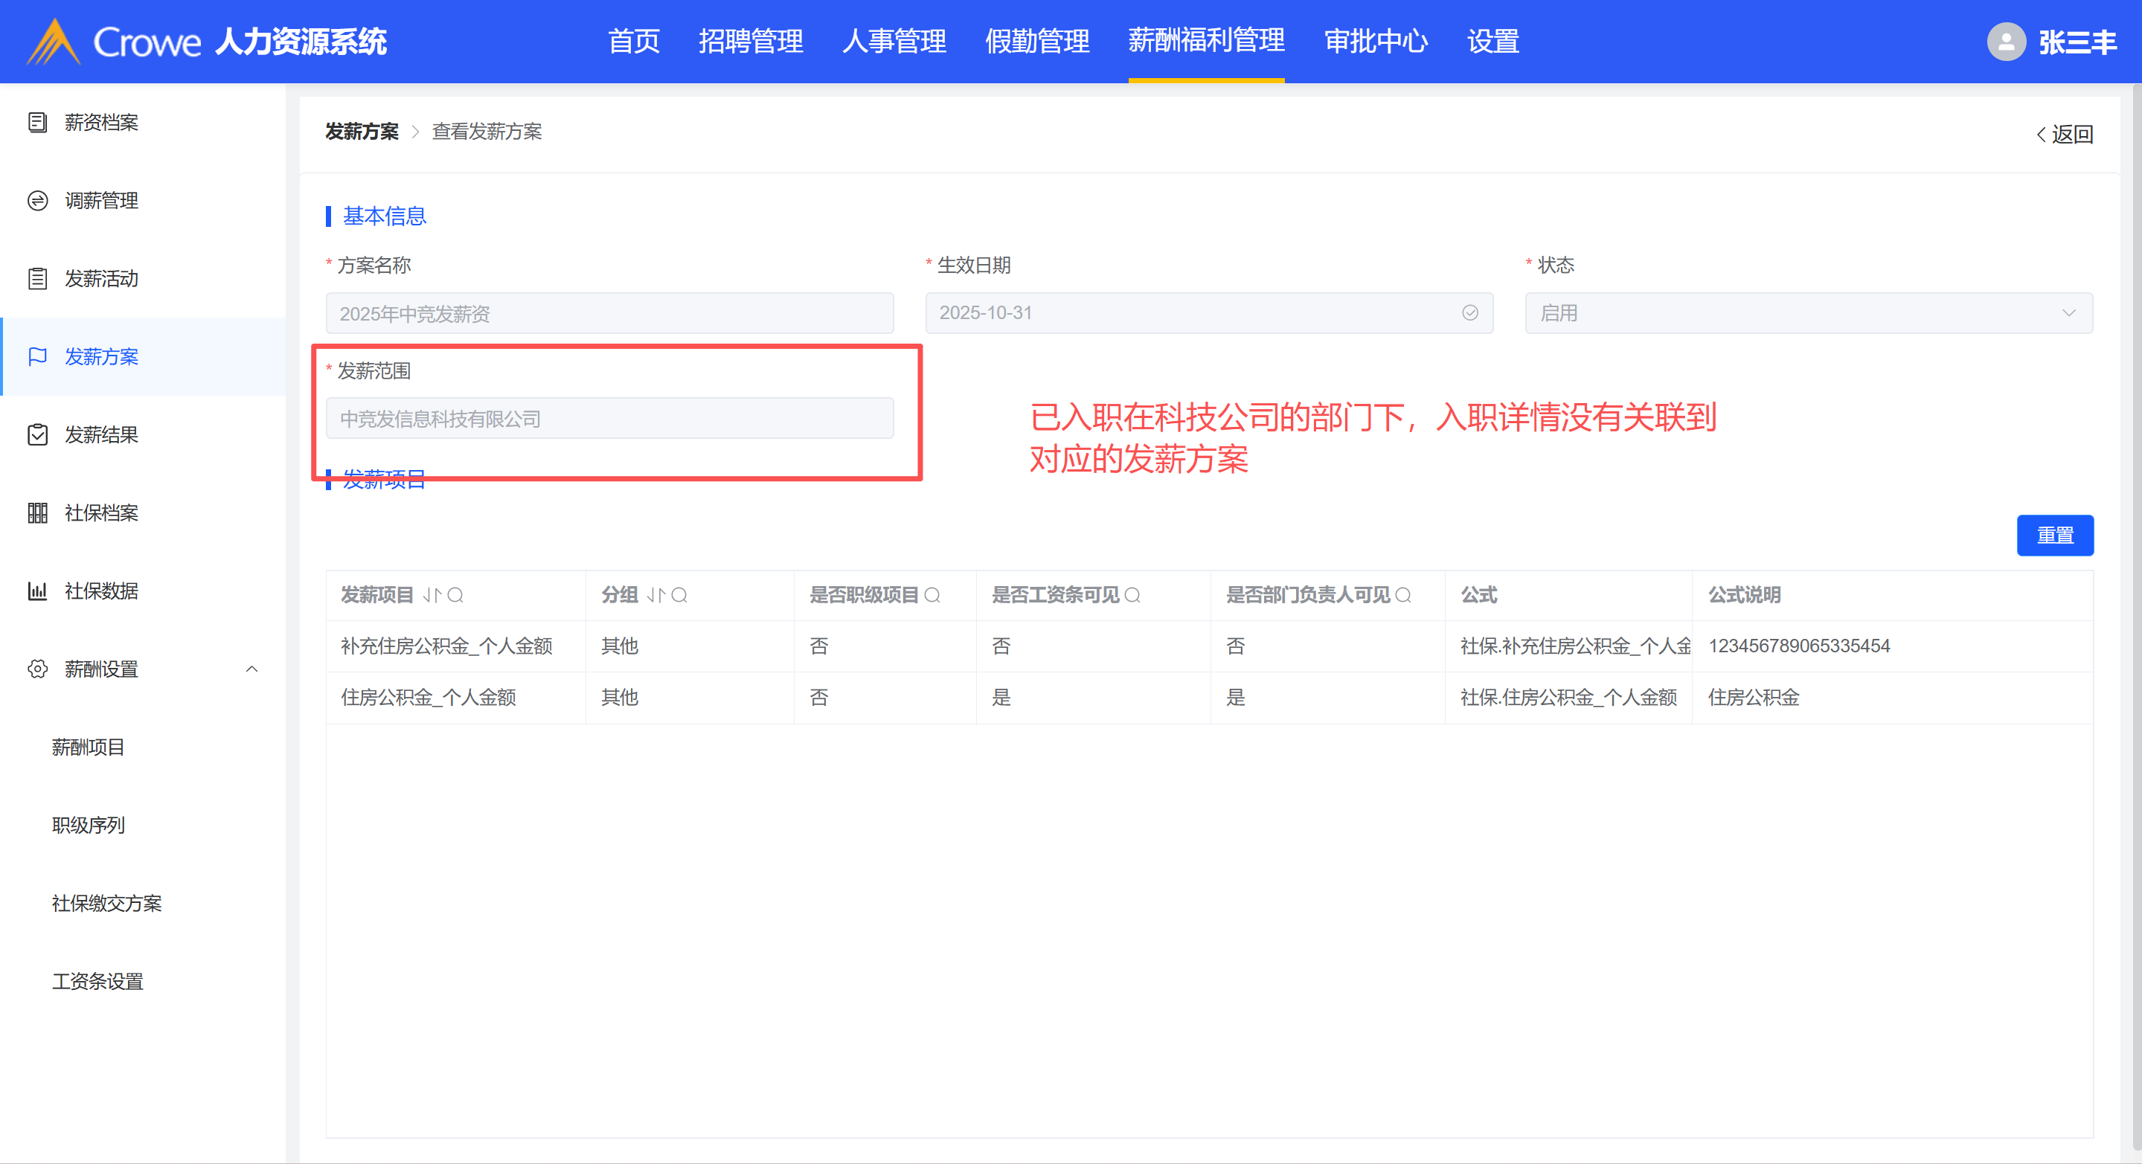Open 社保缴交方案 in sidebar
Image resolution: width=2142 pixels, height=1164 pixels.
click(106, 904)
